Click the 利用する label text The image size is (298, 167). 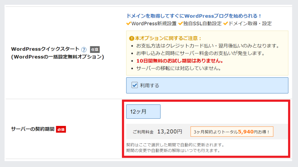[149, 85]
